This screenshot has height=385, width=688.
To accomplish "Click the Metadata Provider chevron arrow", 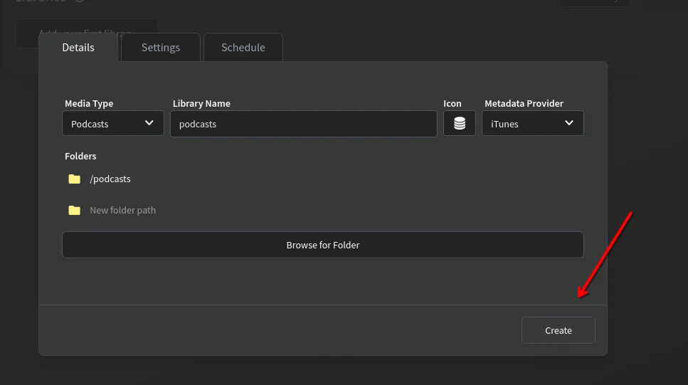I will (569, 123).
